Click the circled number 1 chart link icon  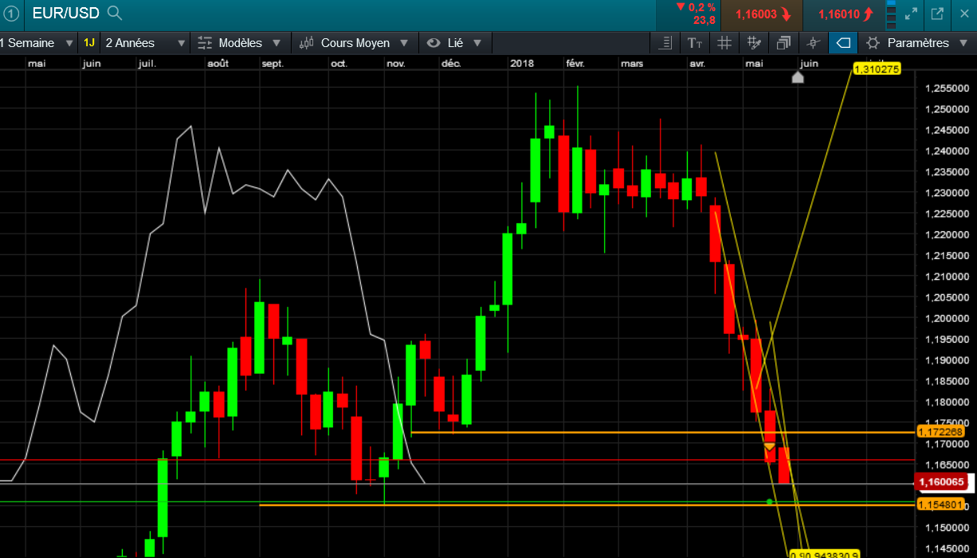[12, 14]
